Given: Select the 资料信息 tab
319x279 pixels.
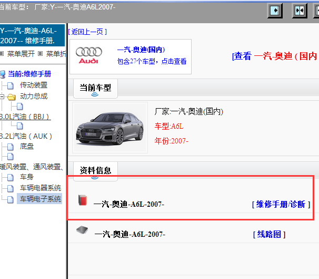Looking at the screenshot, I should (95, 170).
